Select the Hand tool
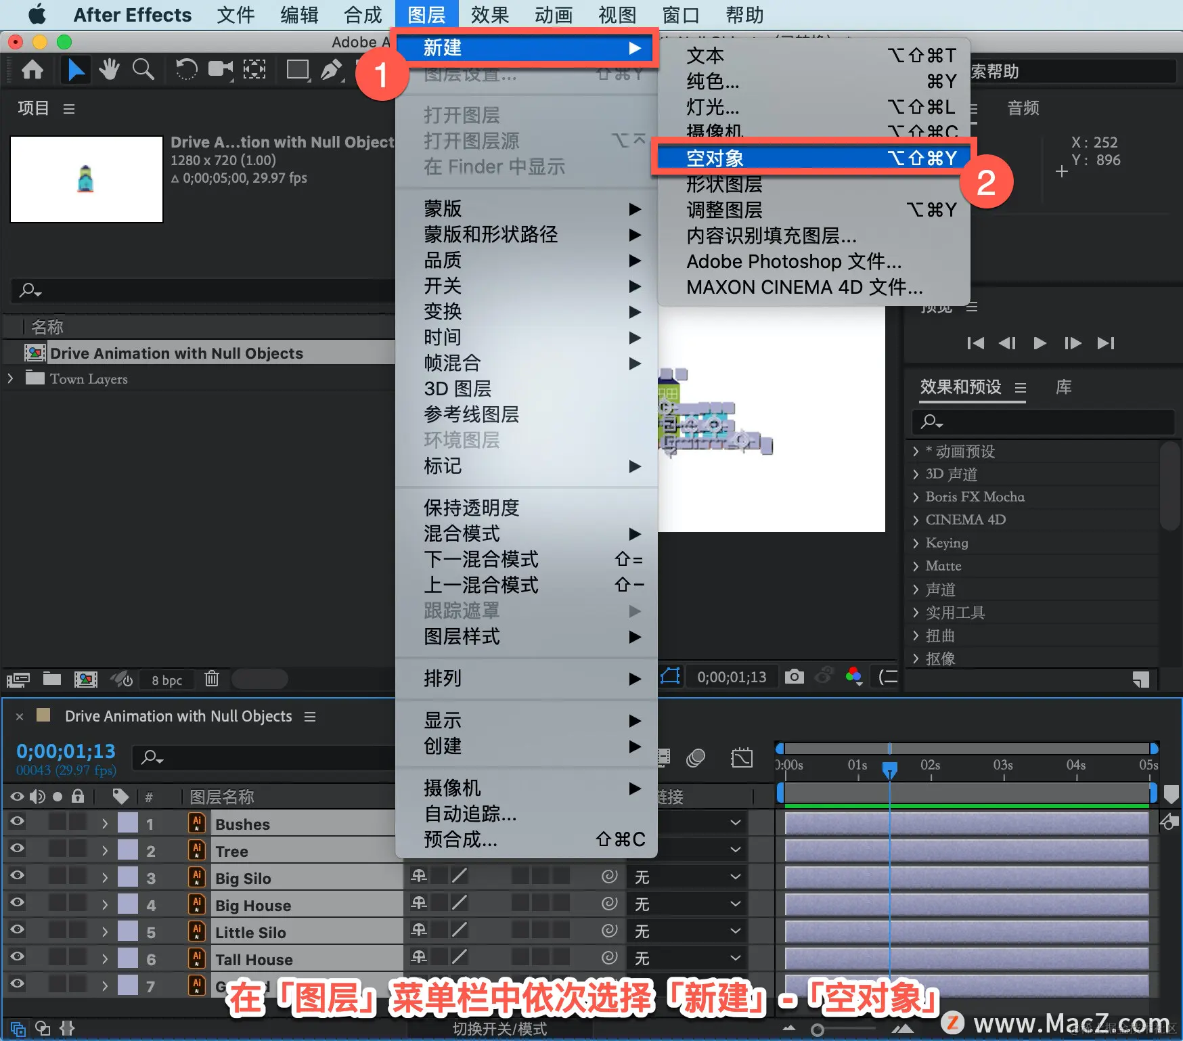1183x1041 pixels. (109, 69)
